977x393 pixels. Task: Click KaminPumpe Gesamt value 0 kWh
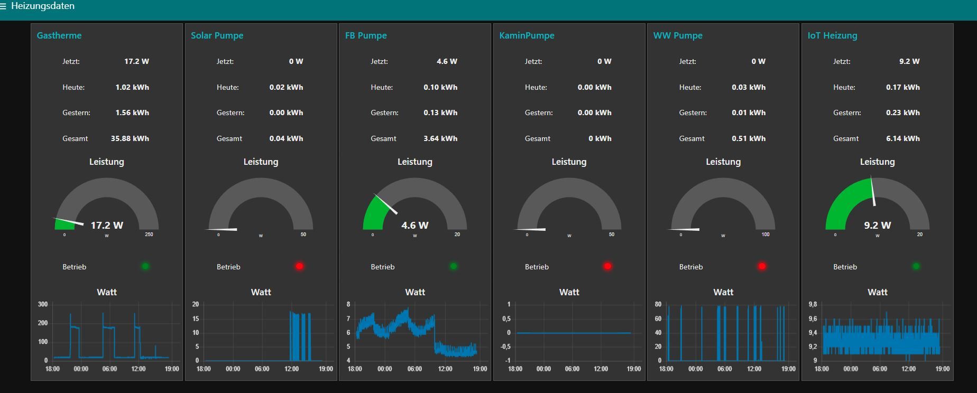(x=600, y=138)
